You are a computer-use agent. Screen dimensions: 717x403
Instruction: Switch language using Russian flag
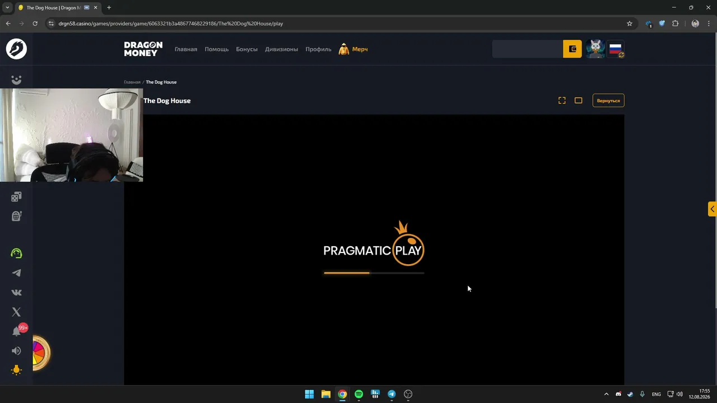(616, 49)
